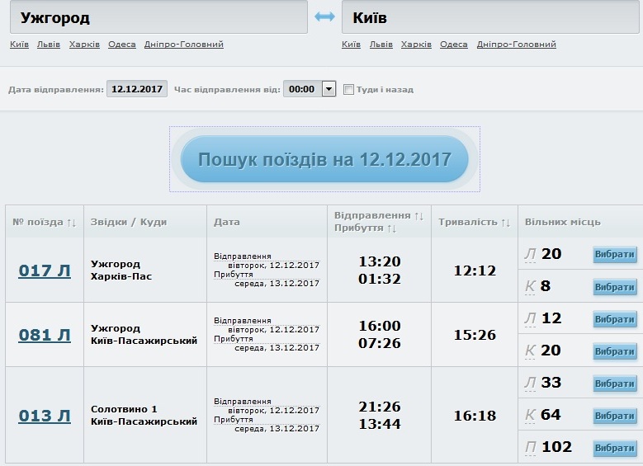
Task: Sort by train number arrows
Action: [71, 223]
